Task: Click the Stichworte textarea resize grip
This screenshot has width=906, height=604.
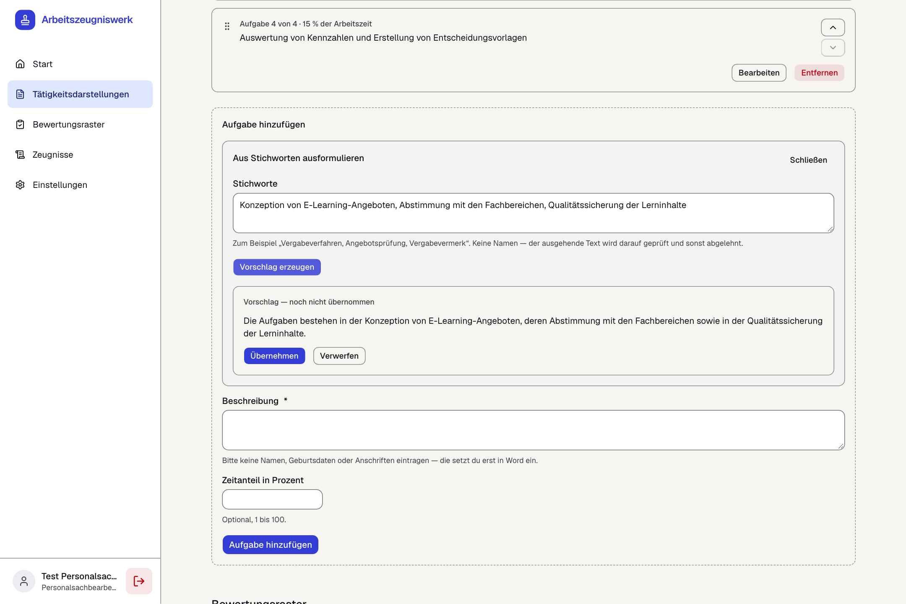Action: pyautogui.click(x=830, y=229)
